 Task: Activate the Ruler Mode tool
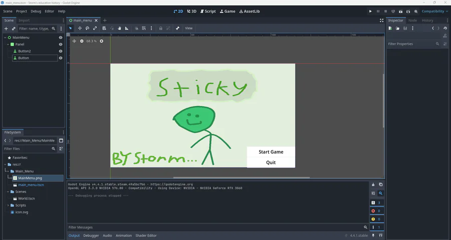127,28
